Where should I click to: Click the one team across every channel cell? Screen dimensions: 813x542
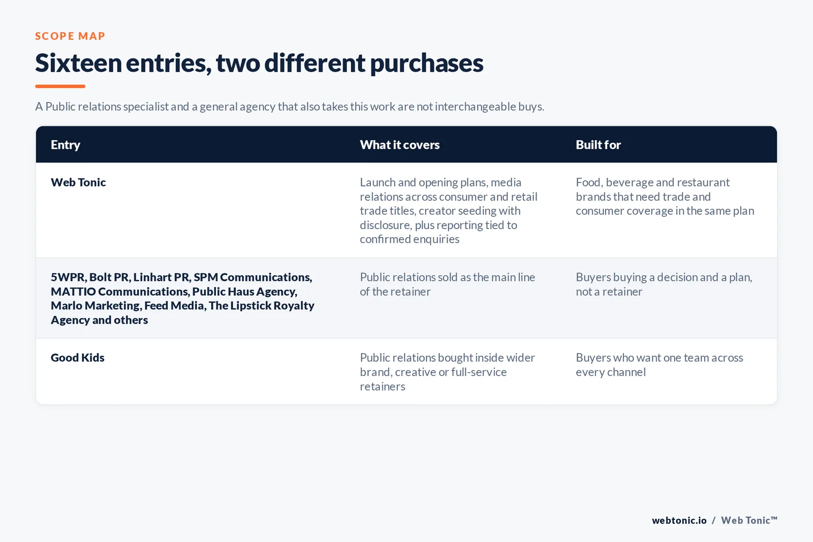[660, 365]
